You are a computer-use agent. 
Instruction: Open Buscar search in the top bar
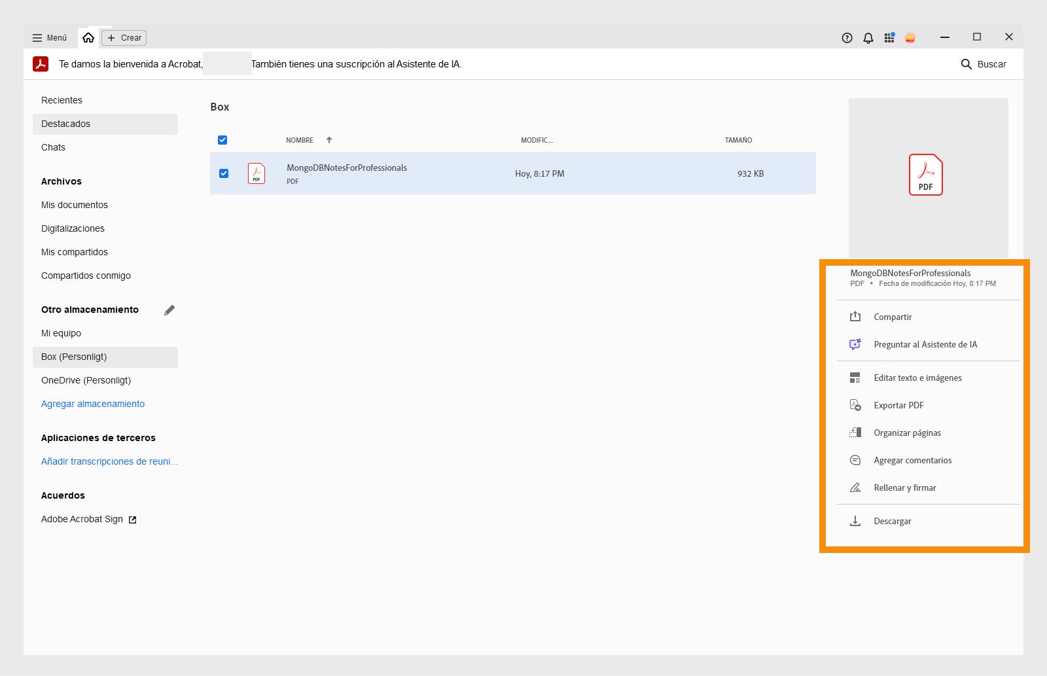pos(984,64)
